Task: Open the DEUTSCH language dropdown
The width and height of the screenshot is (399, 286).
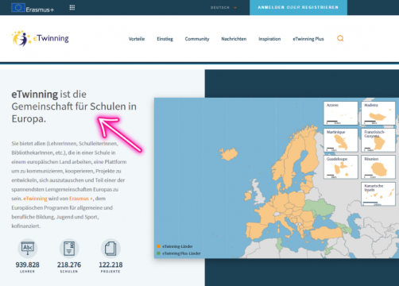Action: click(223, 8)
